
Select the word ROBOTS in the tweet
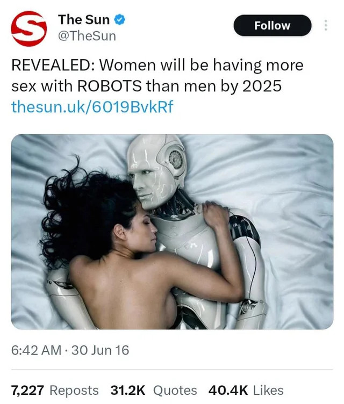tap(109, 86)
